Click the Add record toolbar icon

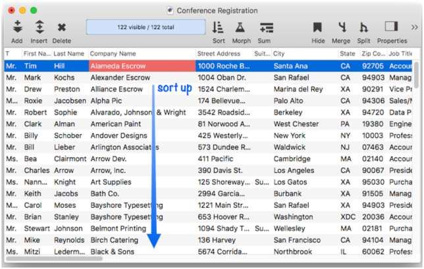pyautogui.click(x=18, y=27)
